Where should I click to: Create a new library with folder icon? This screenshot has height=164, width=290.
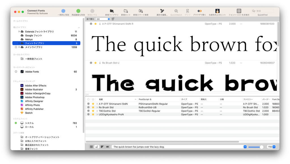point(112,11)
